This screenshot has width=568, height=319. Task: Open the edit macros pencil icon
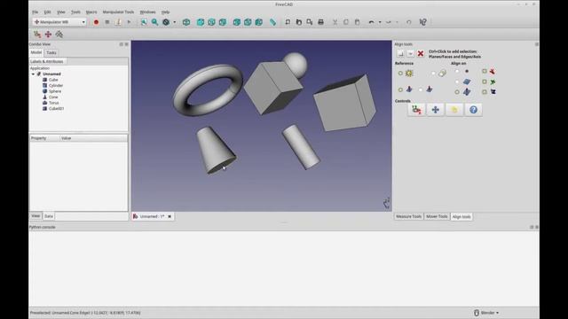[x=118, y=22]
